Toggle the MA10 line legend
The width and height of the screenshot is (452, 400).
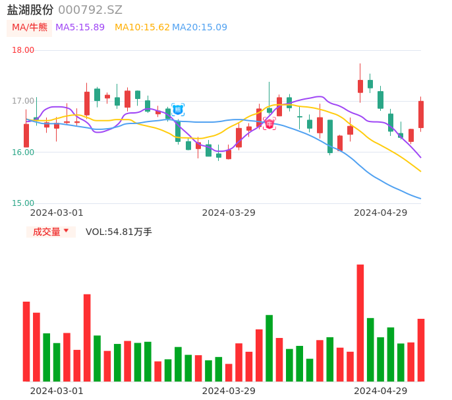(142, 27)
